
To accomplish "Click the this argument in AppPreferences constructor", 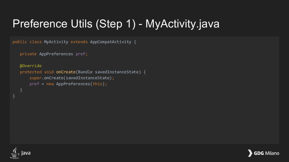I will click(x=97, y=84).
